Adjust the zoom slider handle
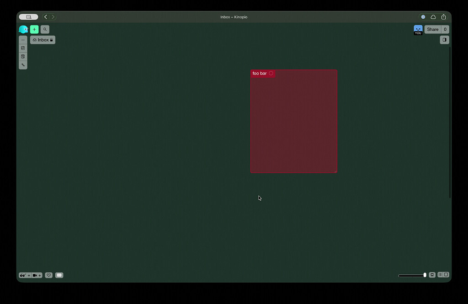The width and height of the screenshot is (468, 304). (x=425, y=275)
